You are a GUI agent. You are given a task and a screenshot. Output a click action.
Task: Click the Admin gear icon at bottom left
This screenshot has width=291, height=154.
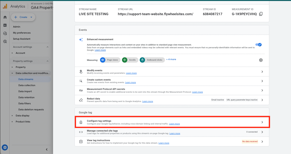click(x=5, y=147)
